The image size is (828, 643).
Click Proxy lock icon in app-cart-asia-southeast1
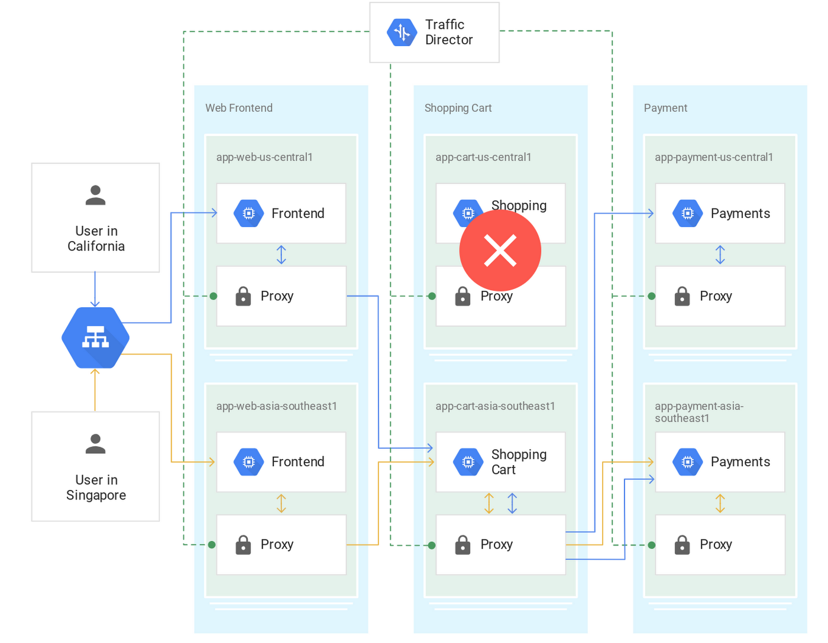coord(462,545)
